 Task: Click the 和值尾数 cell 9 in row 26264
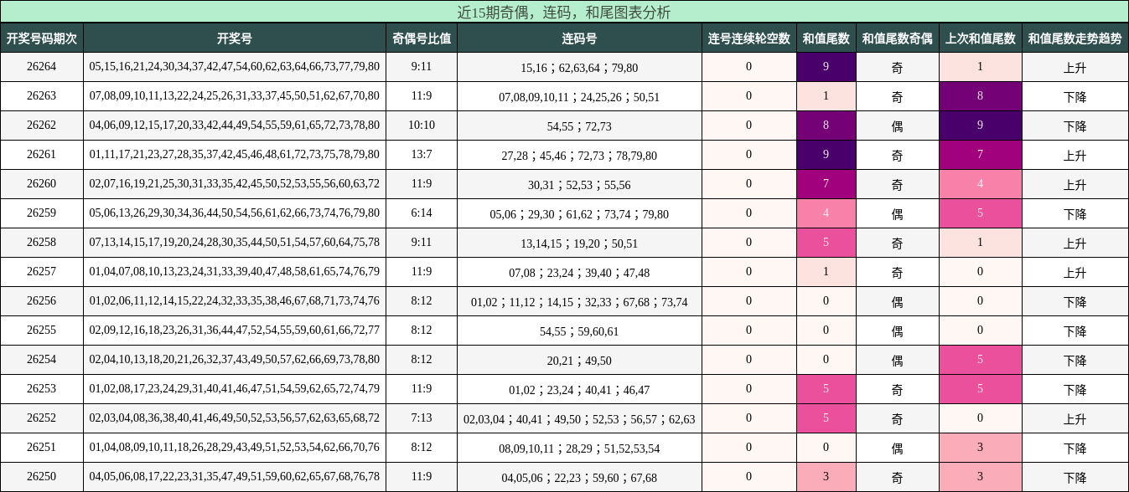[826, 67]
